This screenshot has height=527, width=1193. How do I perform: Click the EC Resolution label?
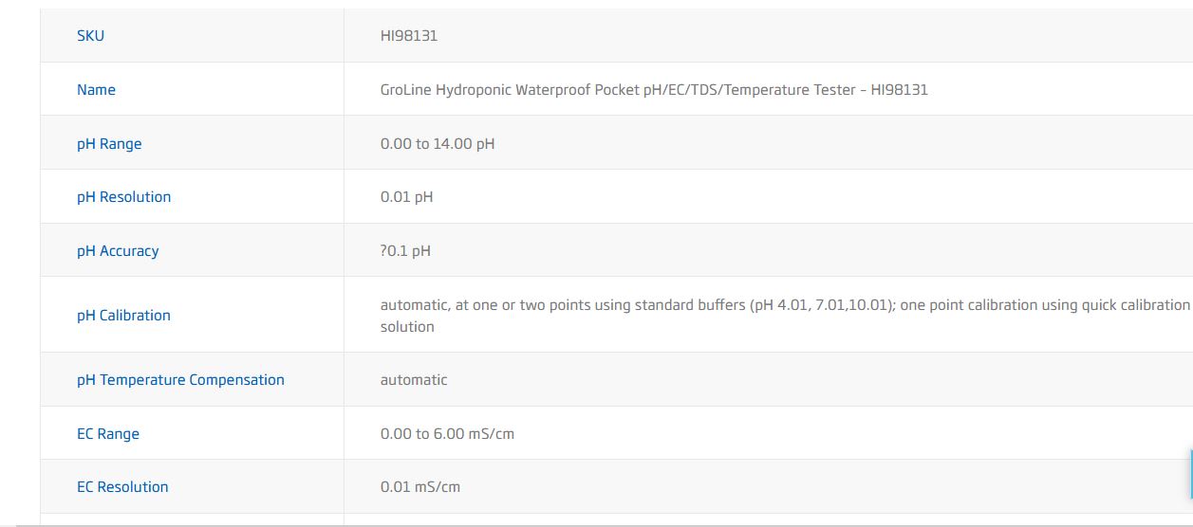pyautogui.click(x=122, y=487)
